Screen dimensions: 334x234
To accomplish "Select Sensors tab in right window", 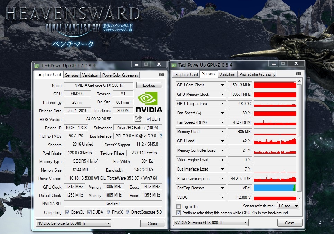I will tap(209, 74).
